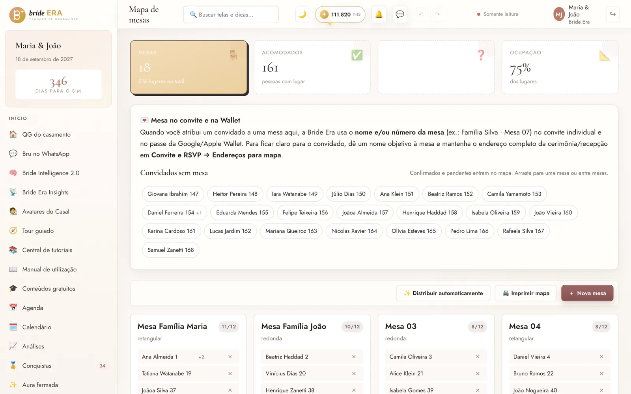This screenshot has height=394, width=631.
Task: Click the Nova mesa button
Action: (587, 293)
